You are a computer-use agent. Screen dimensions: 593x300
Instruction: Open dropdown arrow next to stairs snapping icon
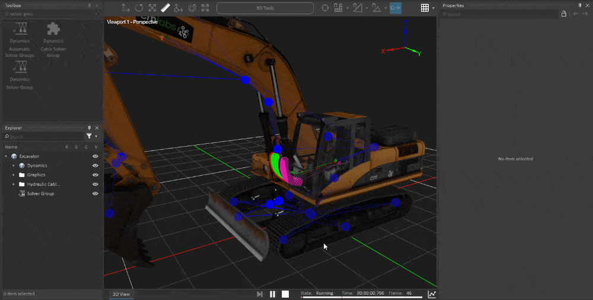coord(366,8)
